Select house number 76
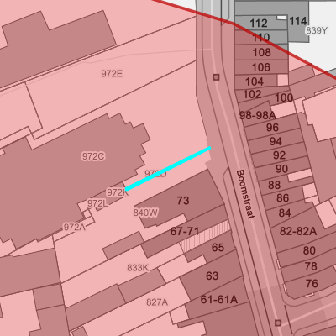Screen dimensions: 336x336 [x=312, y=284]
